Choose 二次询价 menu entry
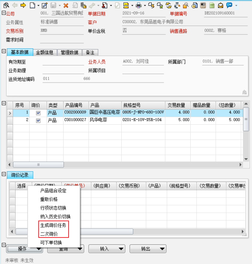The image size is (252, 264). (x=49, y=234)
